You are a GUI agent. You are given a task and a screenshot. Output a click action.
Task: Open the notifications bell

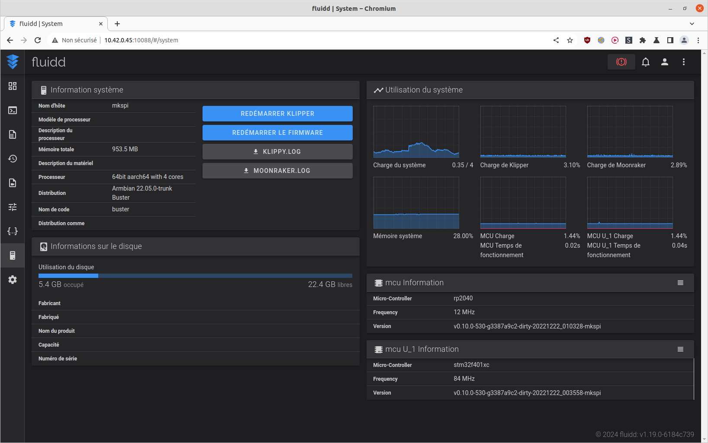click(645, 62)
